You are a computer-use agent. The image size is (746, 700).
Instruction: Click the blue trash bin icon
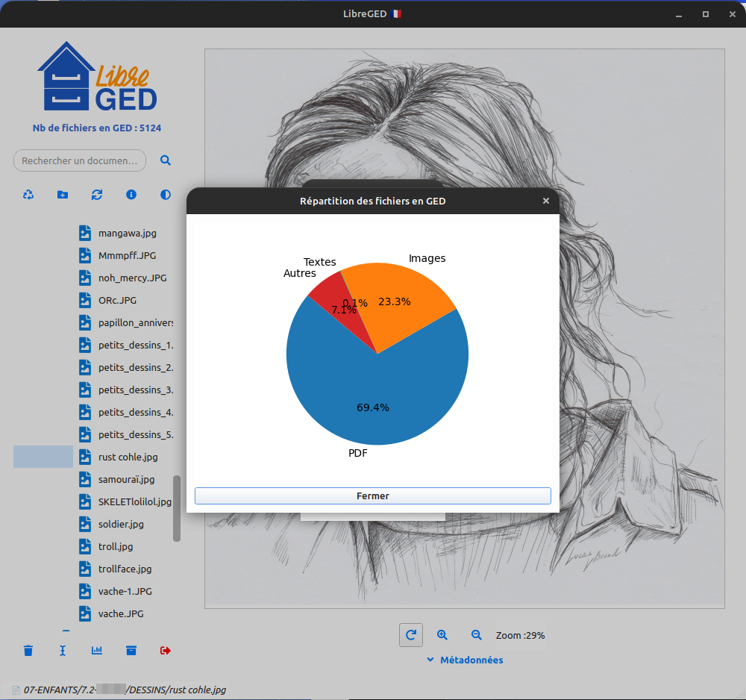[28, 651]
